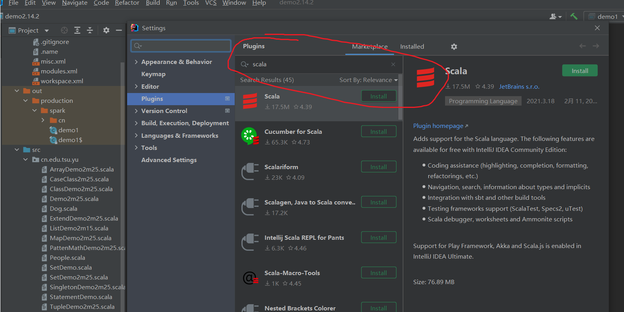Click the Scalariform plugin icon
The height and width of the screenshot is (312, 624).
coord(250,172)
